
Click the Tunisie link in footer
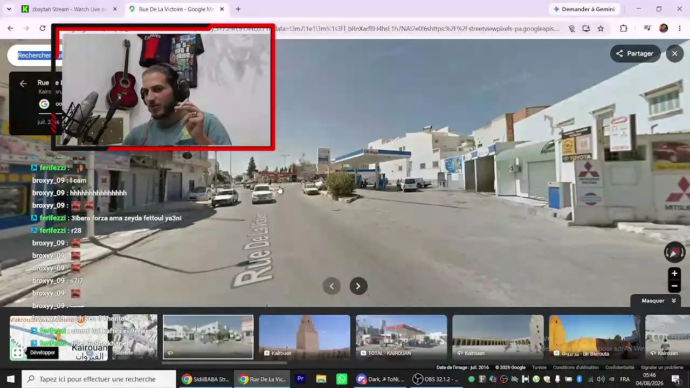pos(539,368)
